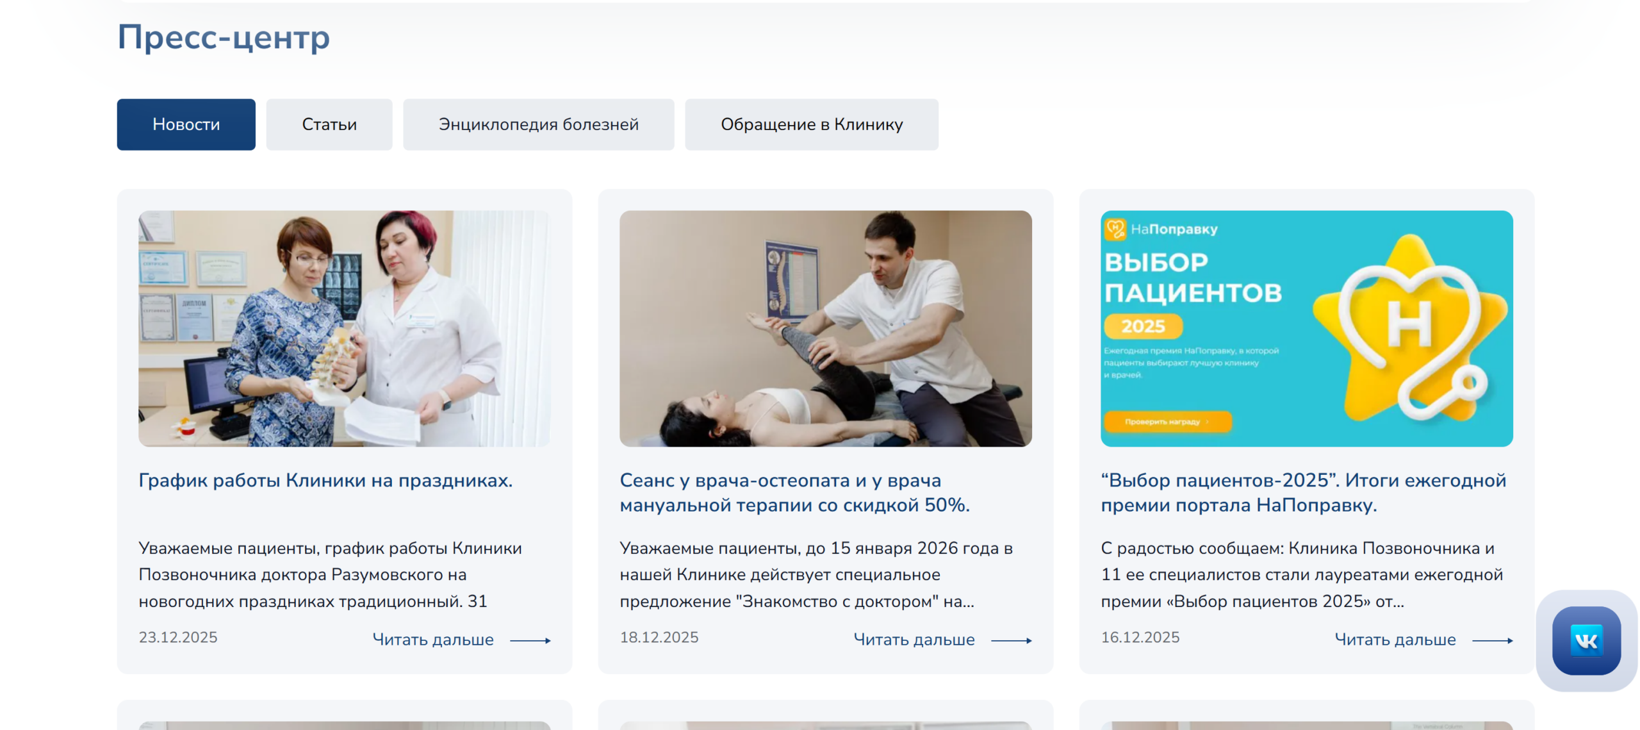Viewport: 1640px width, 730px height.
Task: Select the Новости tab
Action: [x=186, y=124]
